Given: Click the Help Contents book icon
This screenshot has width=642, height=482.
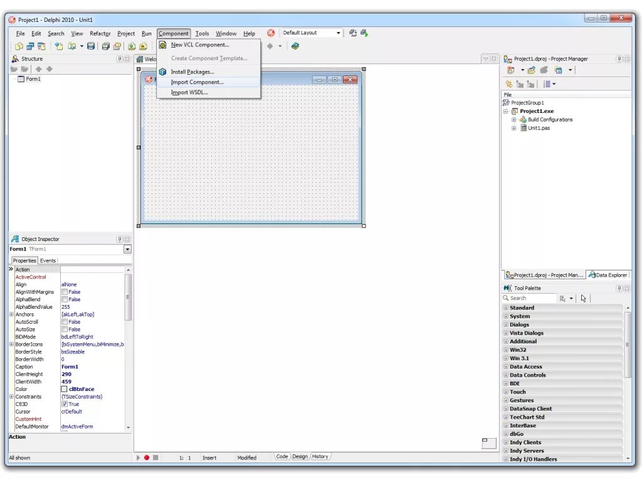Looking at the screenshot, I should point(295,46).
